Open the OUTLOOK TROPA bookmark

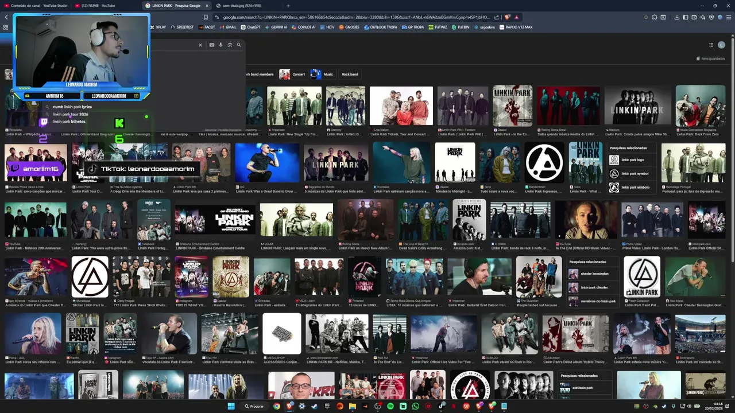click(x=381, y=27)
